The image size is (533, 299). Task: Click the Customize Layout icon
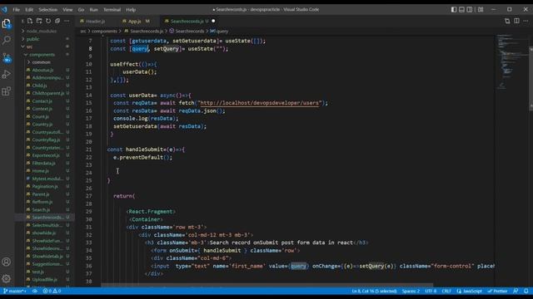(x=481, y=9)
